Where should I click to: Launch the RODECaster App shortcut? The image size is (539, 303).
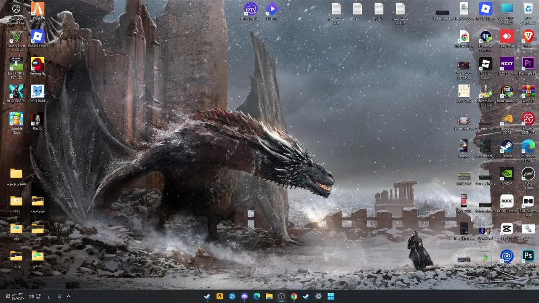(528, 206)
